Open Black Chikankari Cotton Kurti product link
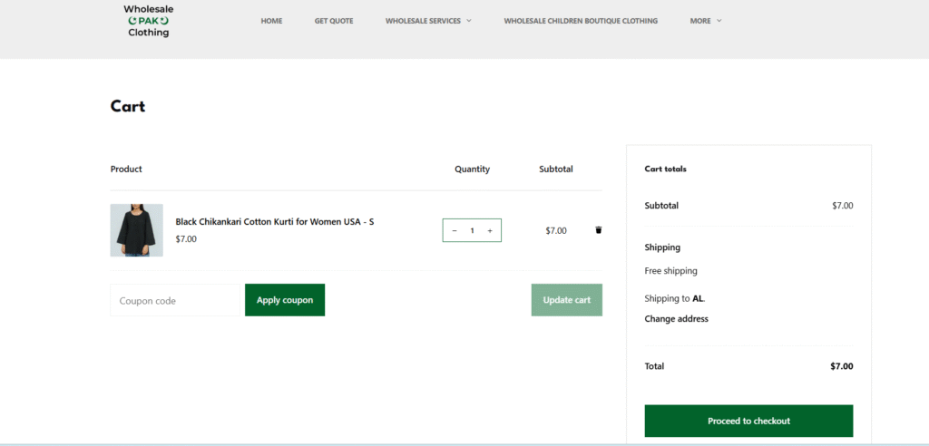This screenshot has width=929, height=446. 274,222
